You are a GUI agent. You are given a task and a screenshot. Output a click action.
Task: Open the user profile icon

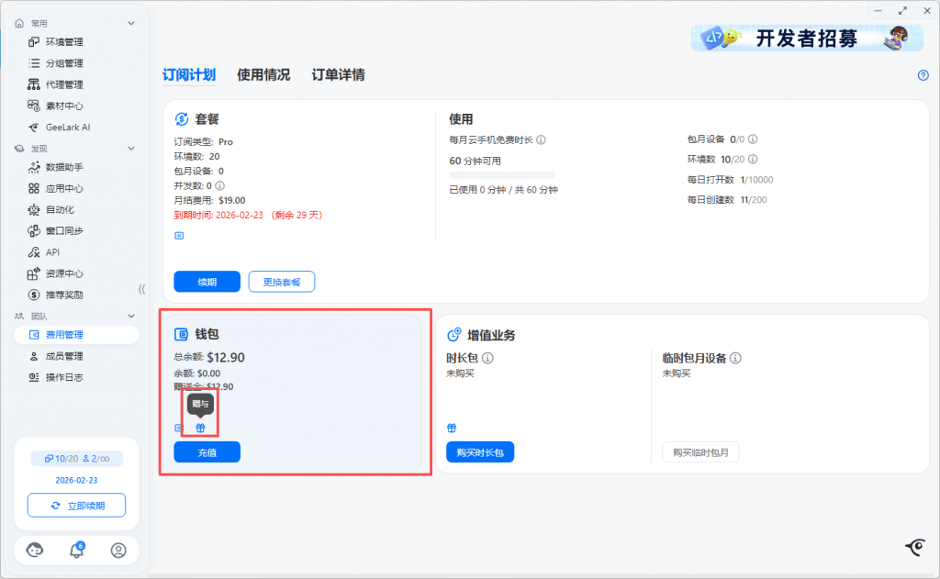(118, 551)
